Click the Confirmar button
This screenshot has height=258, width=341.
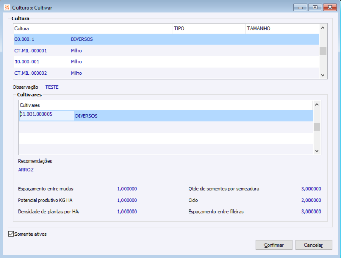(x=274, y=245)
